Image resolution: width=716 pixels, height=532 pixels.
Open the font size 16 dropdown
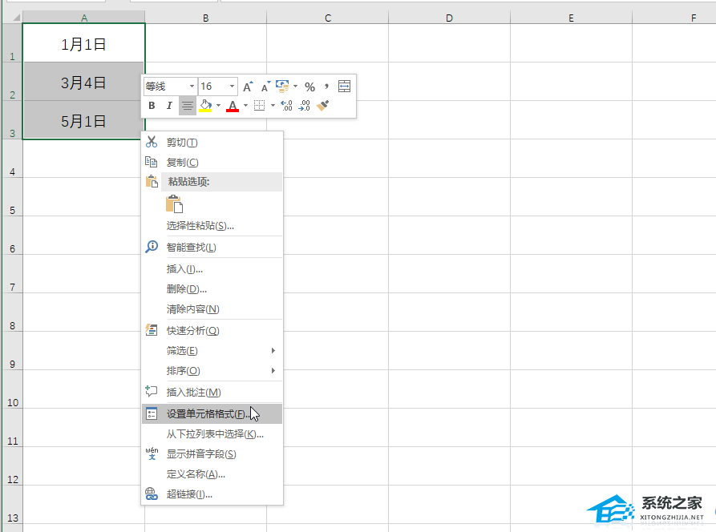[x=232, y=87]
